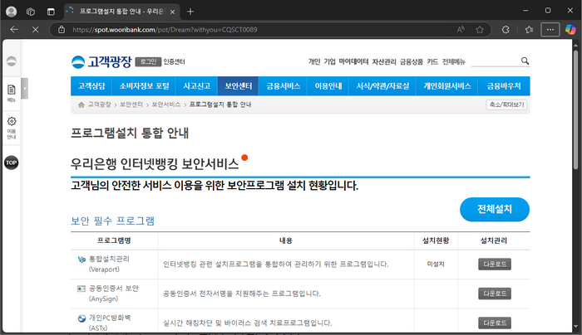This screenshot has width=582, height=335.
Task: Open the 사고신고 navigation tab
Action: point(196,85)
